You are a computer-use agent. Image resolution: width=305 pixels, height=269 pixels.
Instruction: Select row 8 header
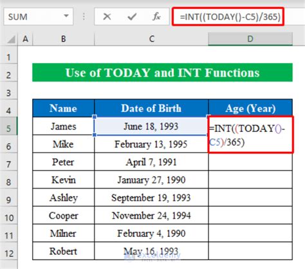pyautogui.click(x=8, y=180)
